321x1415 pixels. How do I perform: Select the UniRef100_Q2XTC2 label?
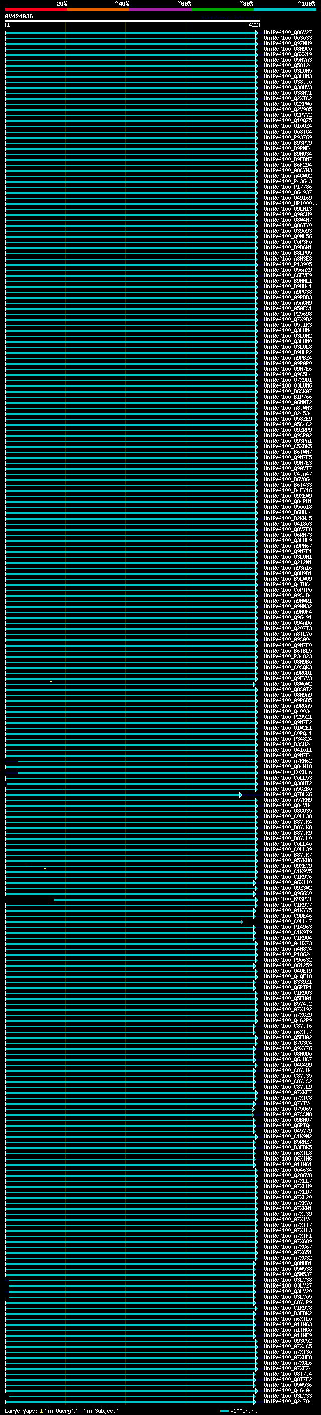click(x=287, y=99)
